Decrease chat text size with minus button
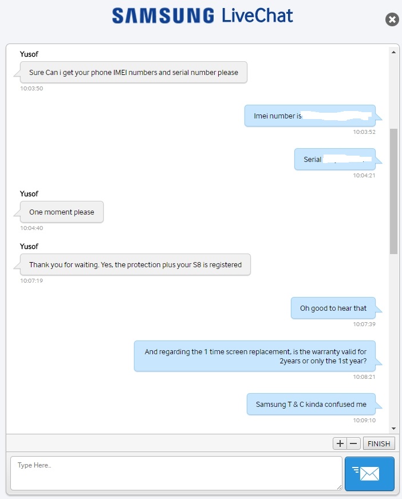The height and width of the screenshot is (499, 402). point(353,443)
